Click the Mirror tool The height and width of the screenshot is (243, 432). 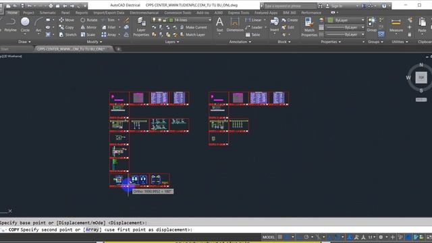(x=88, y=27)
